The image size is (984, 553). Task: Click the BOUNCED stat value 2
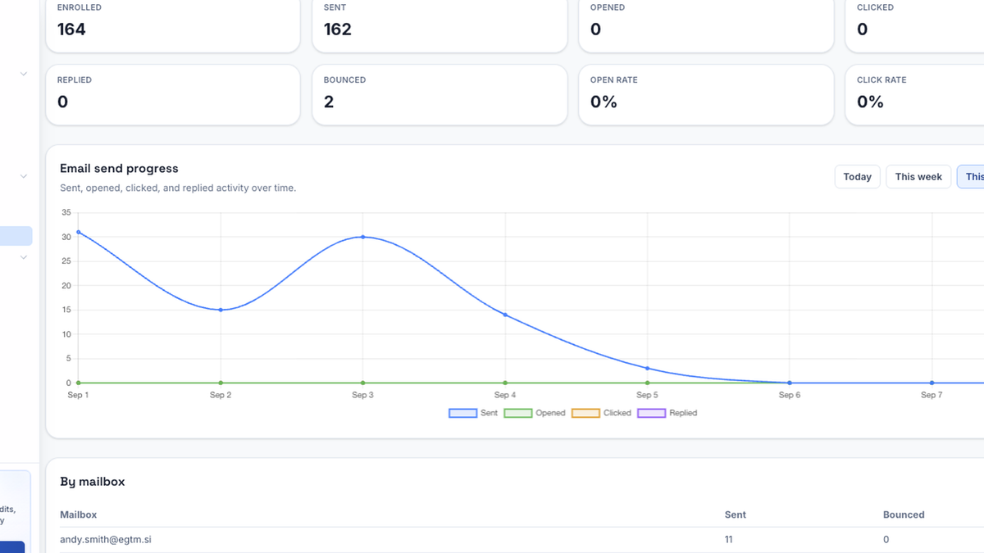point(329,102)
